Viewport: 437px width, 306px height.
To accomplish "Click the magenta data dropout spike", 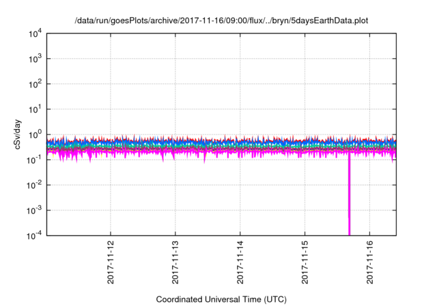I will [x=349, y=195].
